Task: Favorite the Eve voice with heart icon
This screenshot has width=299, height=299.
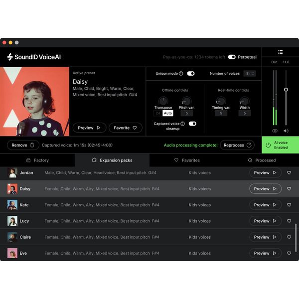Action: click(x=289, y=253)
